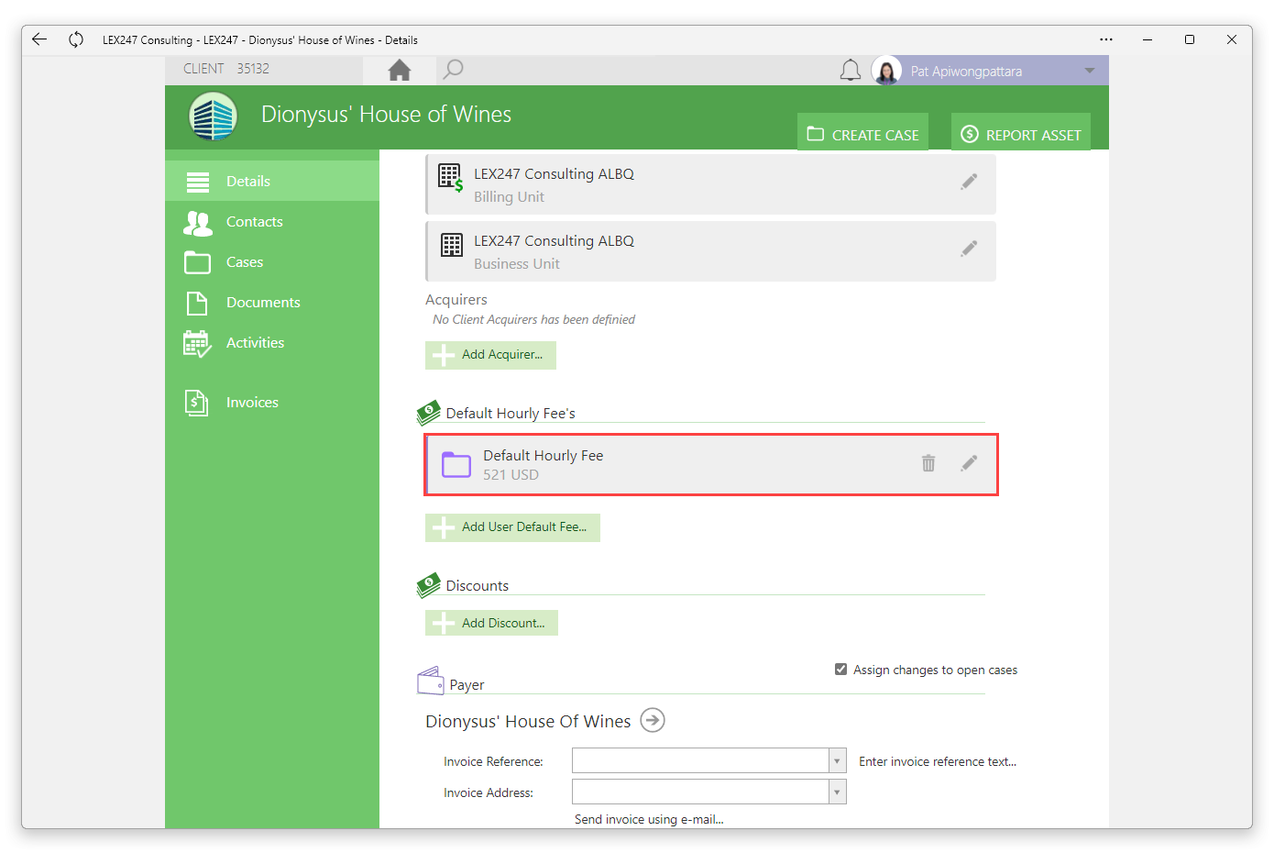This screenshot has width=1274, height=853.
Task: Click the CREATE CASE button
Action: click(x=862, y=132)
